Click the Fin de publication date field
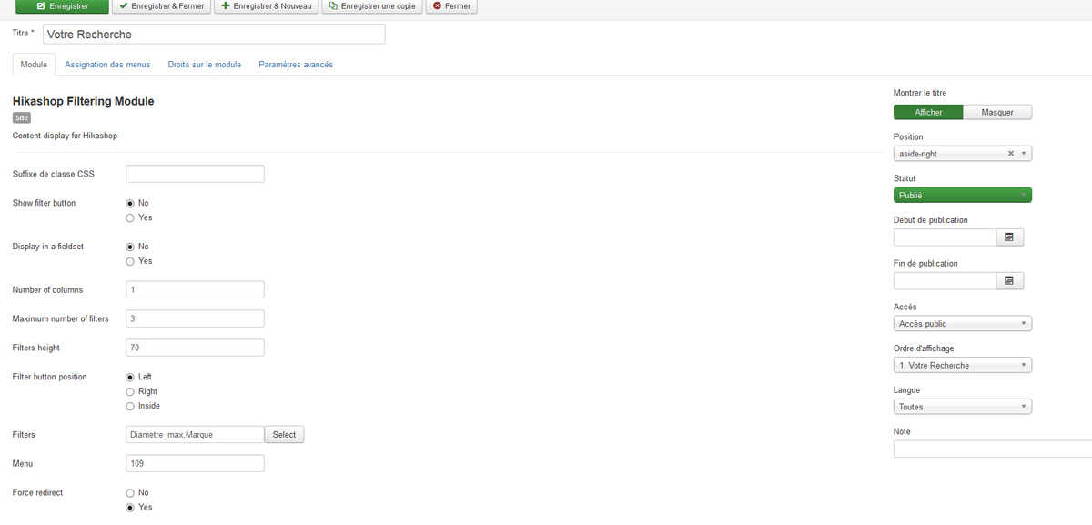This screenshot has width=1092, height=525. click(945, 281)
